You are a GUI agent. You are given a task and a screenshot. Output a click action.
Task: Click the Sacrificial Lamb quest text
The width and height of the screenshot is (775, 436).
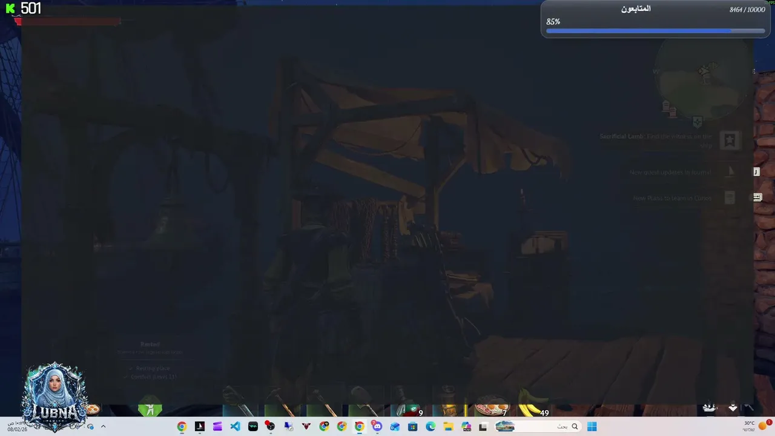point(656,140)
